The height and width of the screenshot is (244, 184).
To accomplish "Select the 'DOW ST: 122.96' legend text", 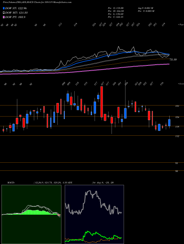I will pos(16,9).
